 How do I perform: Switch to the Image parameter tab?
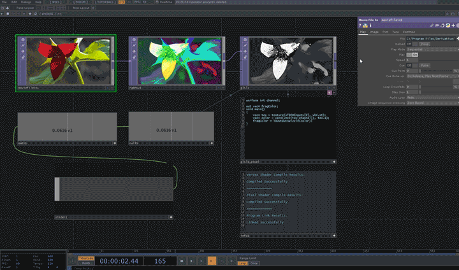pos(374,32)
